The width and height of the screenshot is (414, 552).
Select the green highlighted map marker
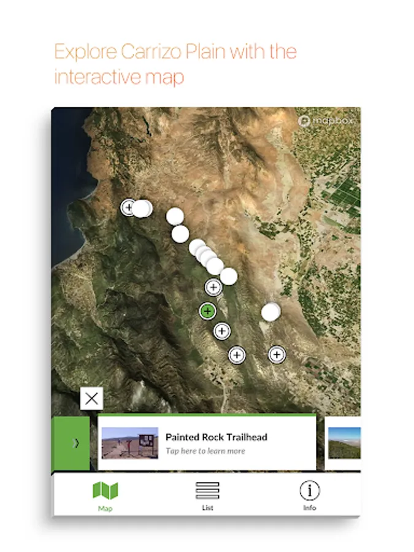[x=208, y=311]
